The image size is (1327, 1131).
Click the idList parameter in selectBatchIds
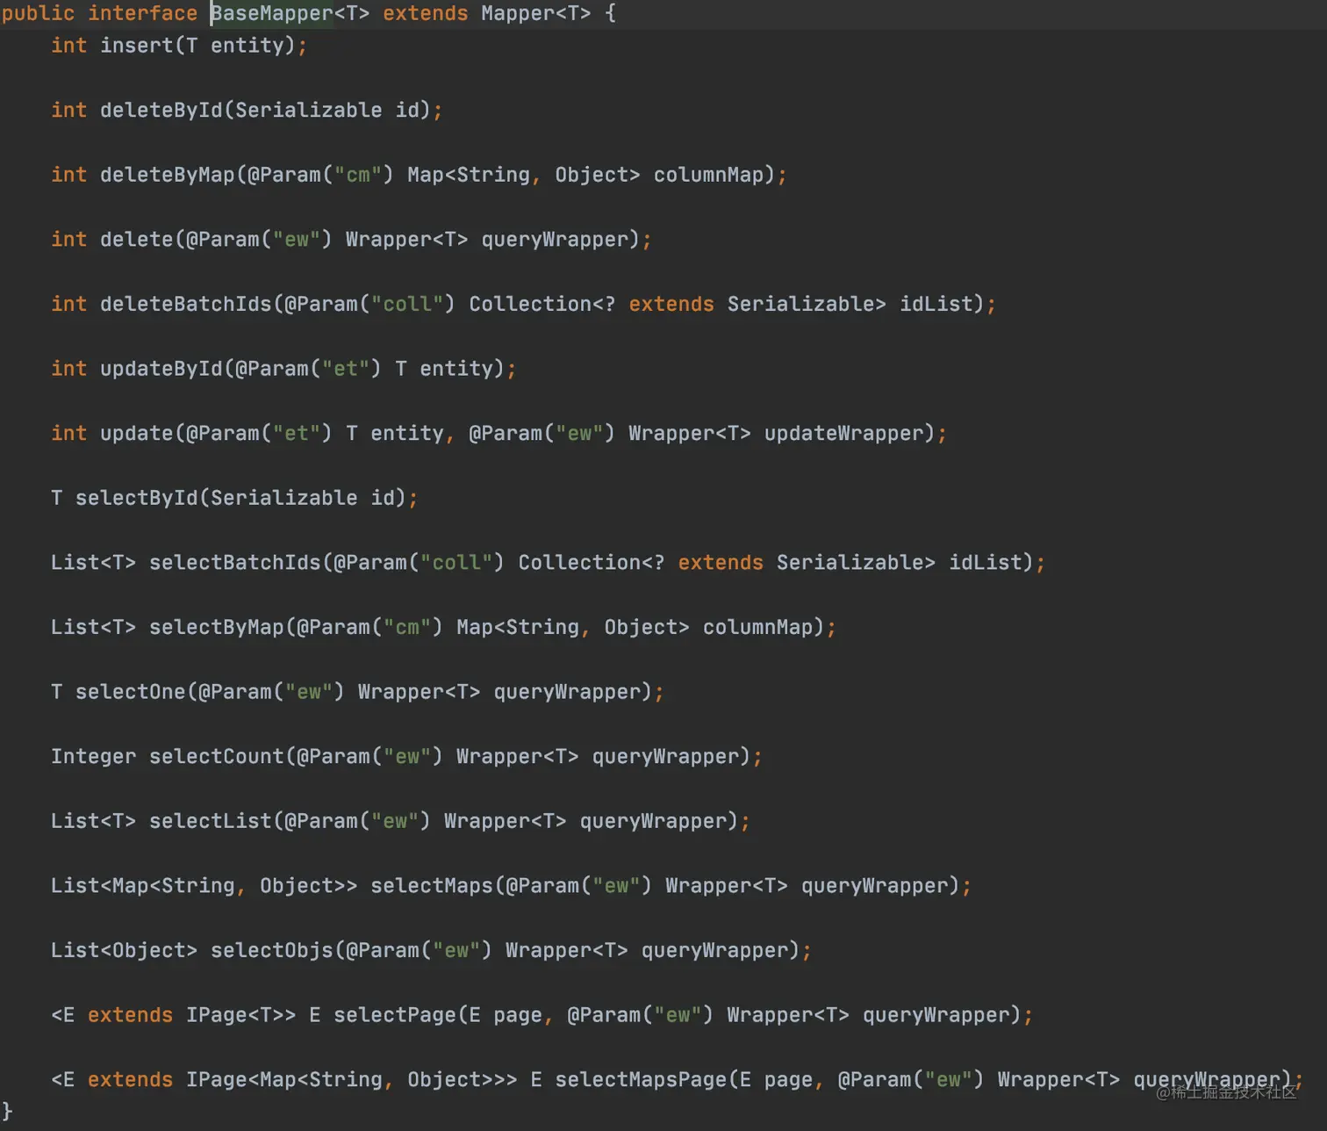click(x=986, y=562)
